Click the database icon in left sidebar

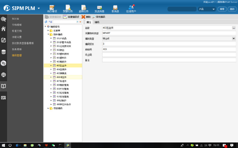(x=4, y=52)
